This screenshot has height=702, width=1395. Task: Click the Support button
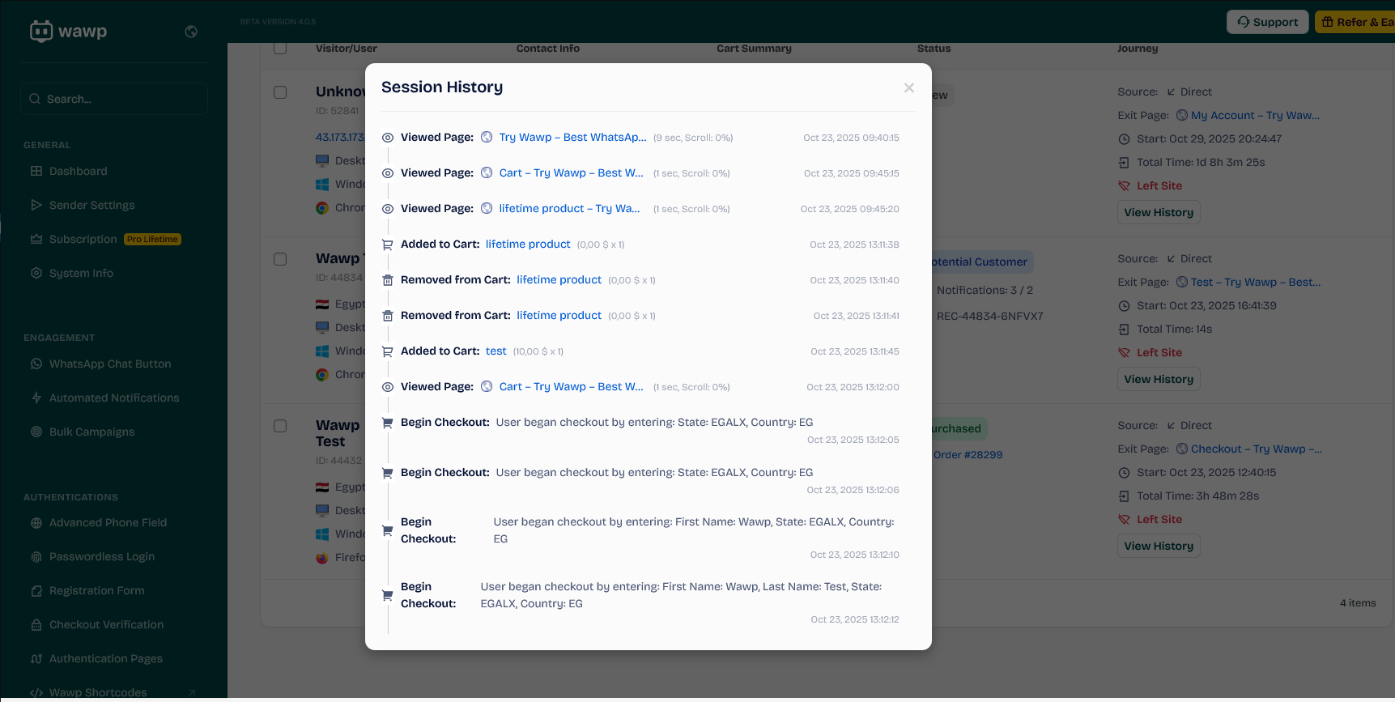pos(1268,22)
